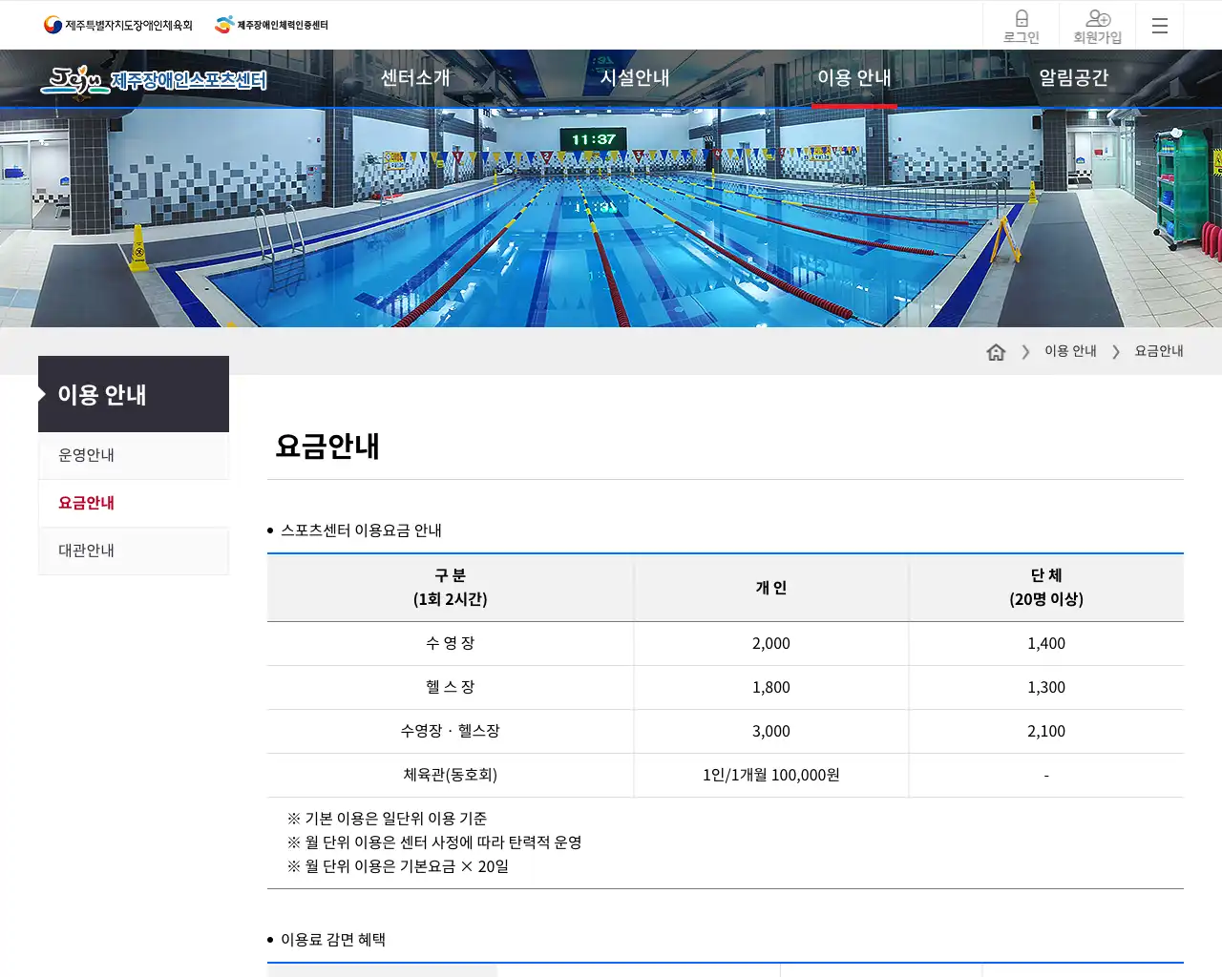The height and width of the screenshot is (977, 1222).
Task: Open 제주장애인체력인증센터 logo link
Action: (271, 25)
